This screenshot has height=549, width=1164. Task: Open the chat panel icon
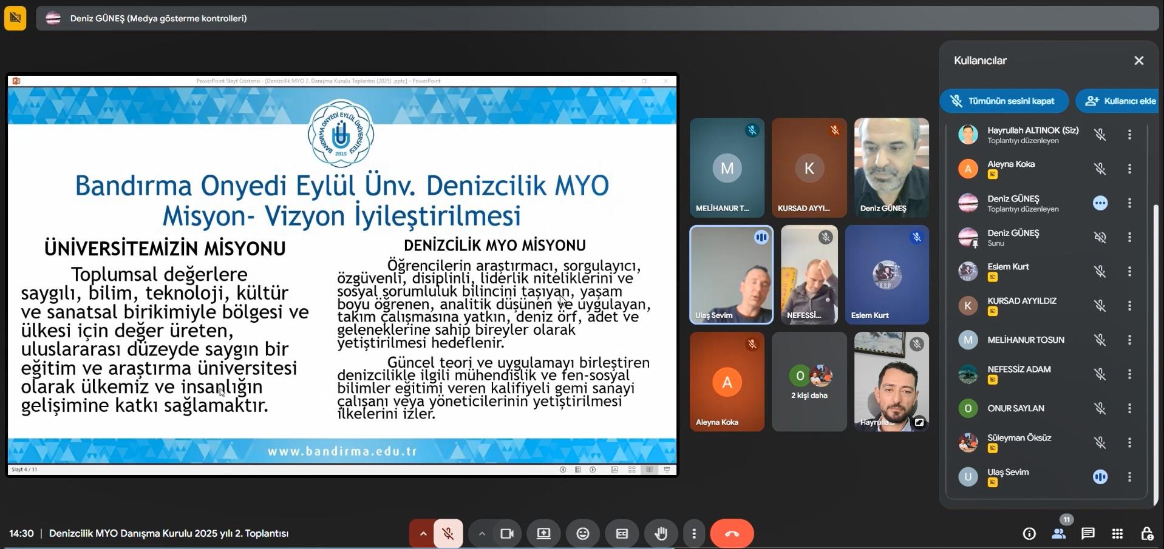point(1087,533)
